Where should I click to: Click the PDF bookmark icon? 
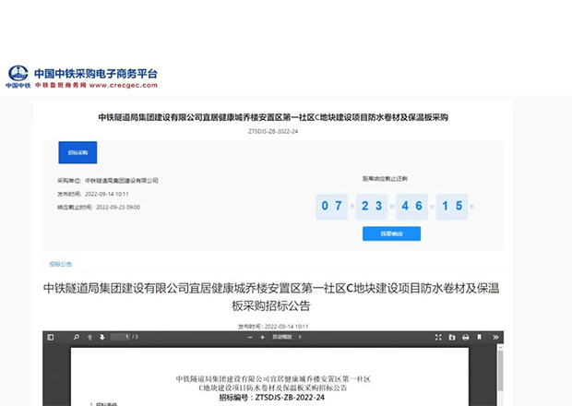click(x=480, y=338)
